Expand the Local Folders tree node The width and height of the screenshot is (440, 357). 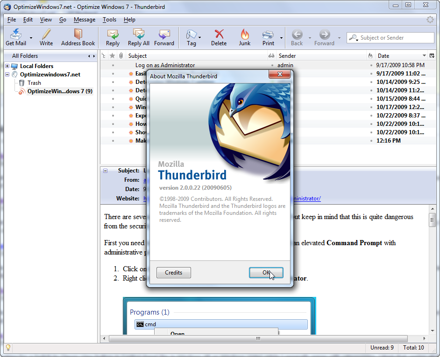pyautogui.click(x=7, y=66)
